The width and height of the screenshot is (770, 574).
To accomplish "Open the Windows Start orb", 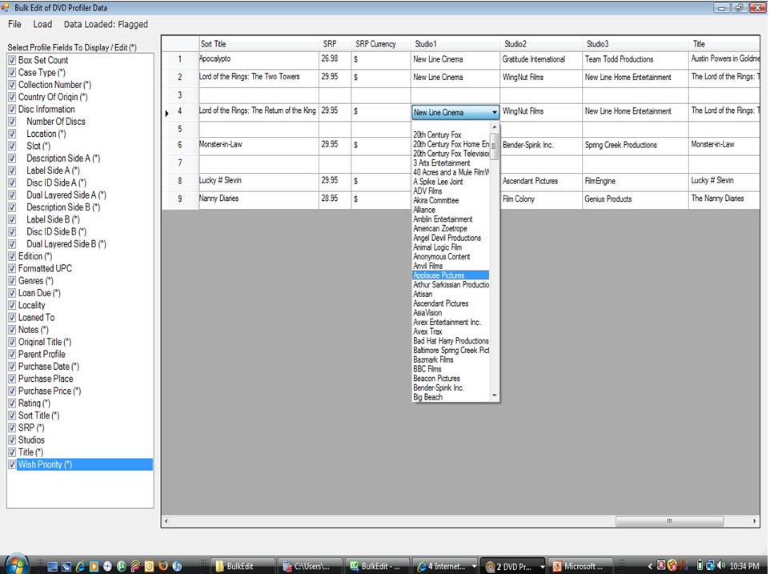I will coord(16,565).
